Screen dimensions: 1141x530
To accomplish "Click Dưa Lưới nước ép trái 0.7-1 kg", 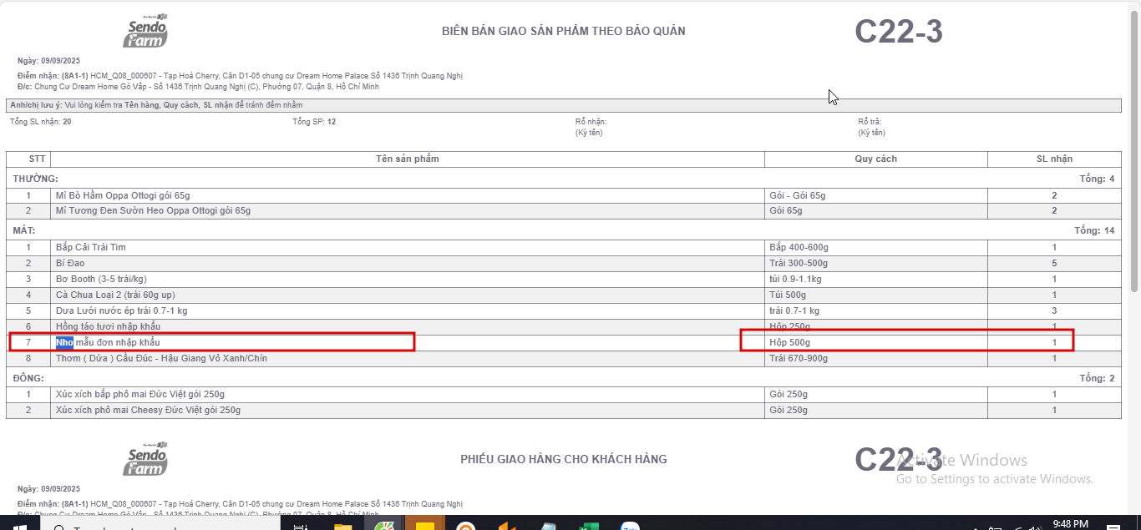I will [x=122, y=310].
